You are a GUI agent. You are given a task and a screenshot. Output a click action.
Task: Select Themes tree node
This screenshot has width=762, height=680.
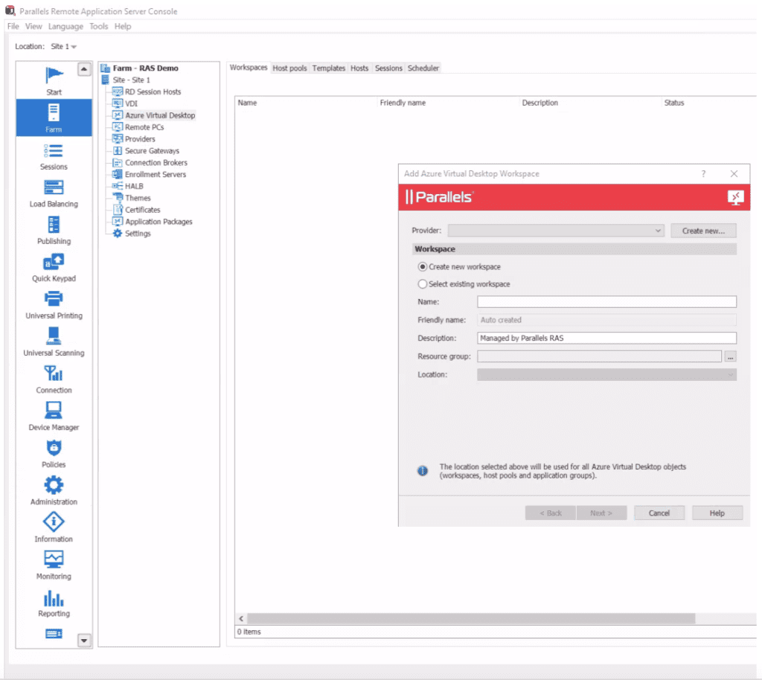pyautogui.click(x=138, y=198)
